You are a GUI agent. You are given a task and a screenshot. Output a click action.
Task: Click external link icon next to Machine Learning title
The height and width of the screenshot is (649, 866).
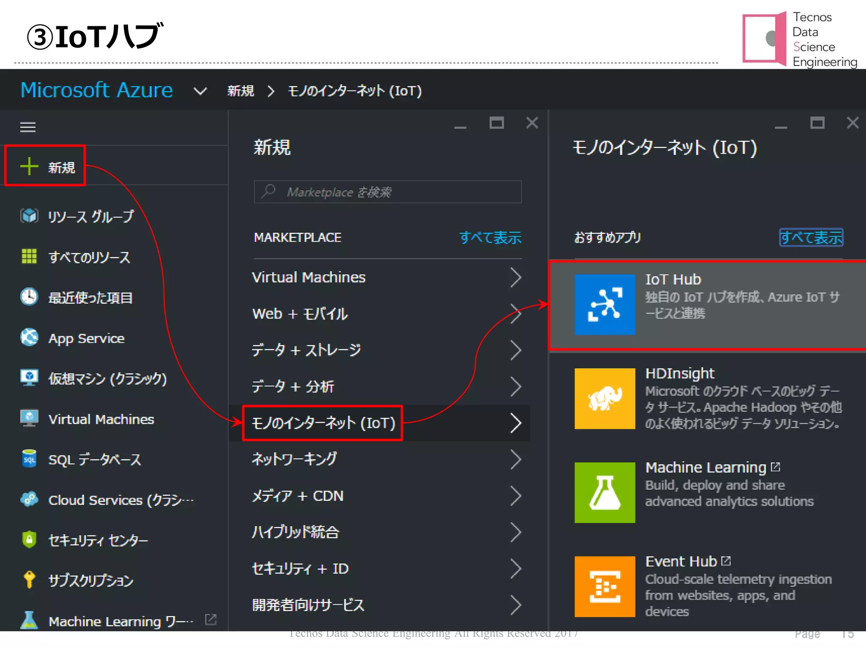coord(775,466)
